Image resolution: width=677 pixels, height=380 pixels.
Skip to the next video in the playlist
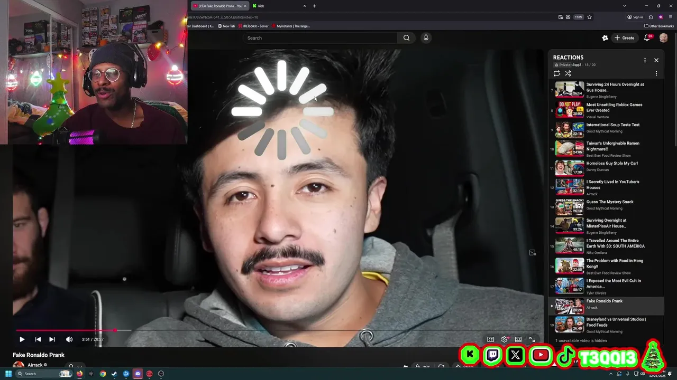(x=52, y=339)
